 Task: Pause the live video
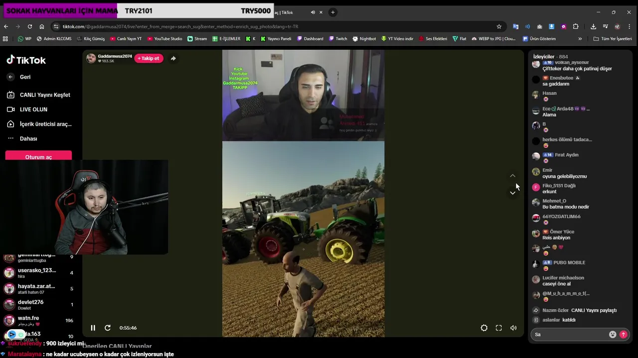pos(93,328)
